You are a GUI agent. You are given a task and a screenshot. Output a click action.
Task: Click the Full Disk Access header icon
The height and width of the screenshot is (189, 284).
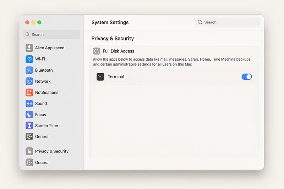click(x=97, y=51)
